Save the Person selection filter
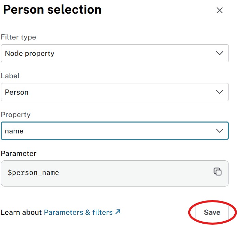The image size is (237, 225). click(x=212, y=212)
